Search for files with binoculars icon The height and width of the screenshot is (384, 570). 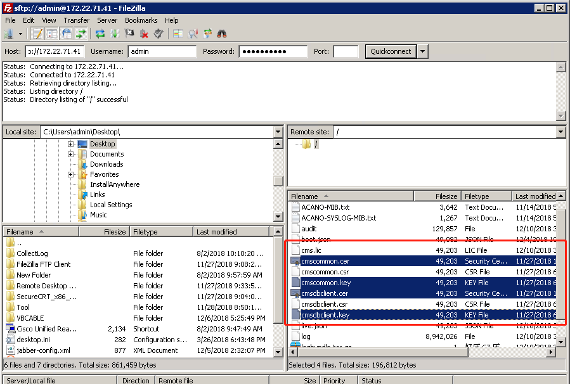point(222,34)
